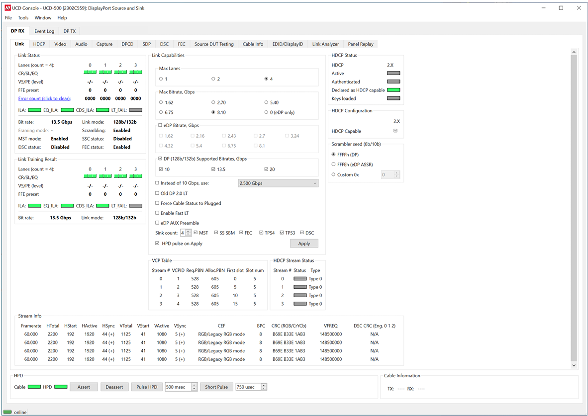Click the stream 0 HDCP status indicator
The height and width of the screenshot is (416, 588).
[300, 279]
